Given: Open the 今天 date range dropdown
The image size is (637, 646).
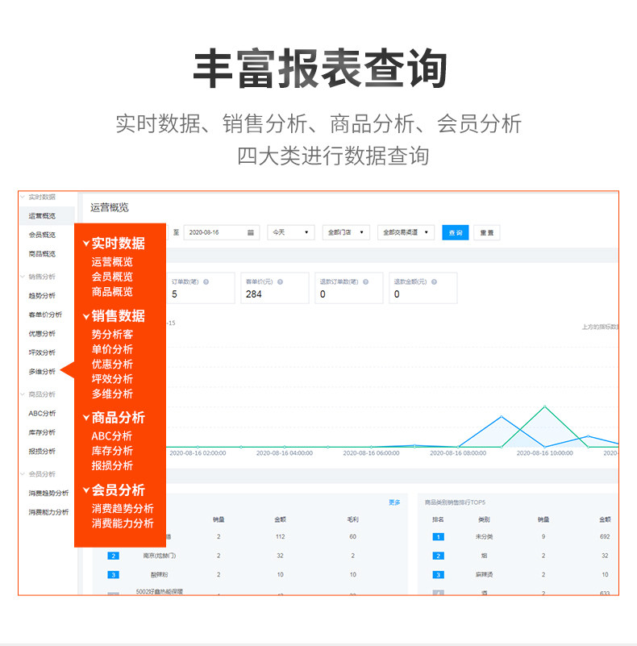Looking at the screenshot, I should point(291,232).
